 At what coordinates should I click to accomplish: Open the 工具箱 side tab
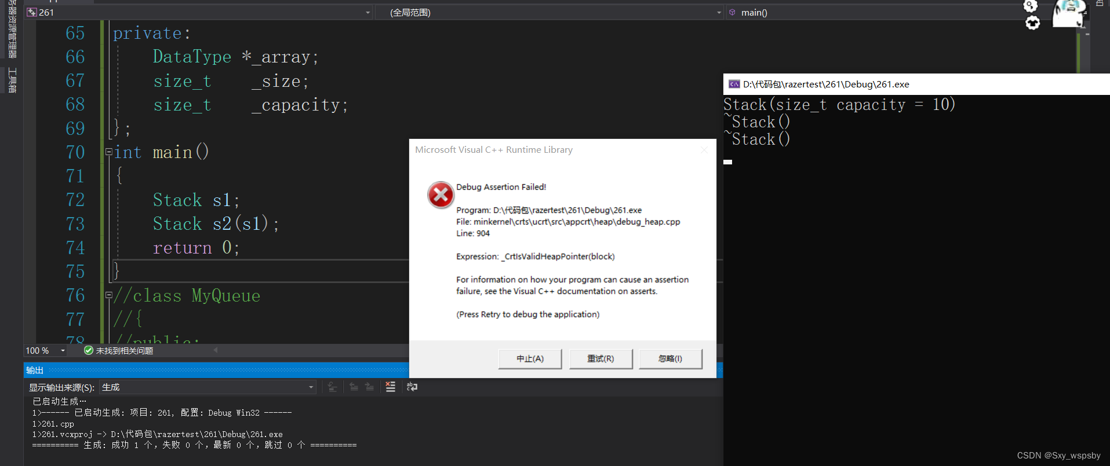pos(12,80)
